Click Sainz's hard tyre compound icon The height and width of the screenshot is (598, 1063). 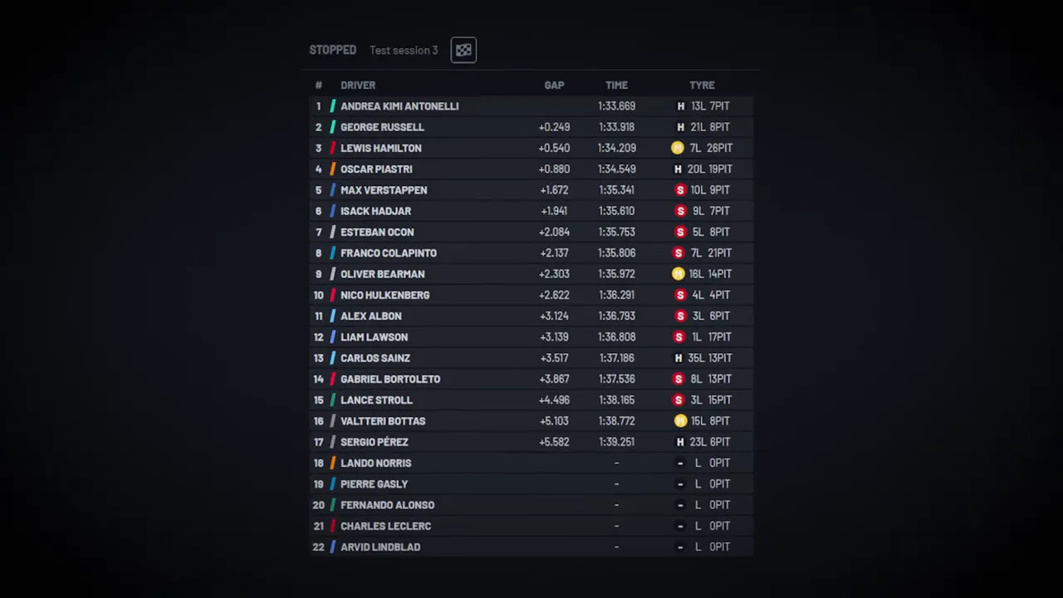pos(680,358)
